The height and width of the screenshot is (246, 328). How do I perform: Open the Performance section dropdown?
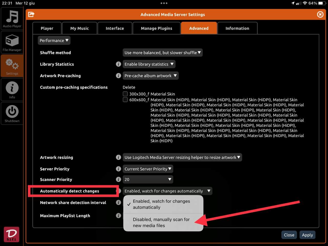[54, 40]
